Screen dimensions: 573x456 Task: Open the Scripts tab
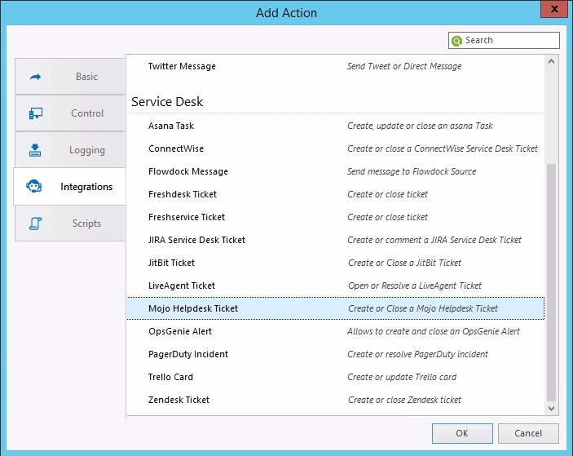coord(70,223)
